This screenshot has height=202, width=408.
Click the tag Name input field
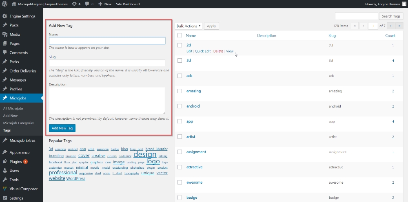[107, 41]
